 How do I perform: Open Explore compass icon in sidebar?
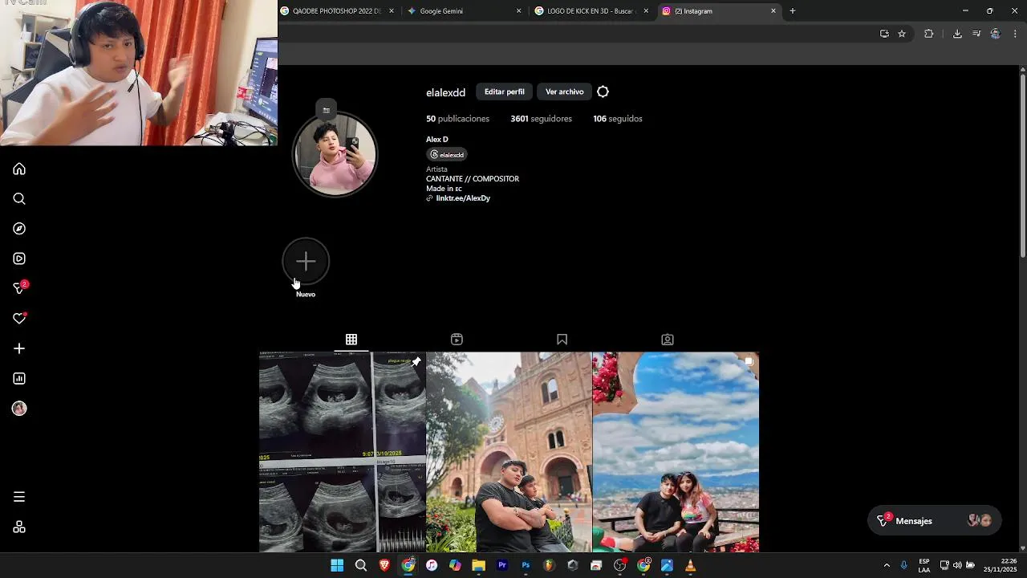(19, 229)
